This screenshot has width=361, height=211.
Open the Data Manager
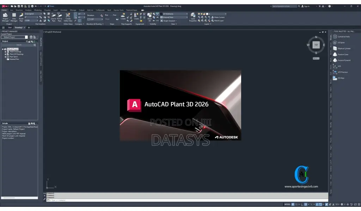[14, 17]
